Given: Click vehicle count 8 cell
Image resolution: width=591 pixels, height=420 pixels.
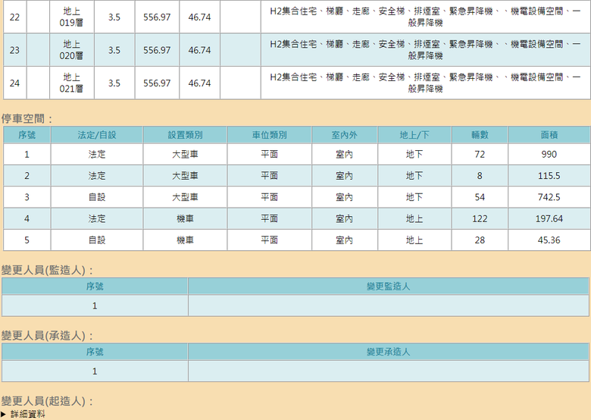Looking at the screenshot, I should coord(480,176).
